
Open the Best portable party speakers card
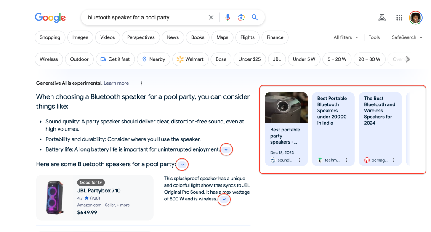(x=286, y=128)
